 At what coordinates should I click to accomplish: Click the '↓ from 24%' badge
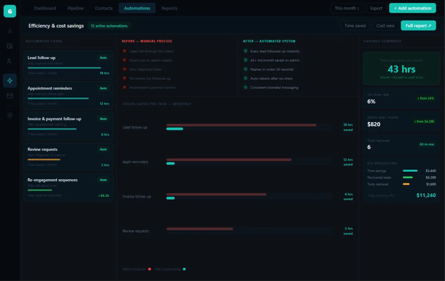click(425, 98)
